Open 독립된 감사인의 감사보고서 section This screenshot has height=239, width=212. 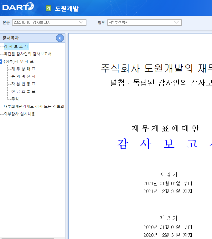coord(28,54)
